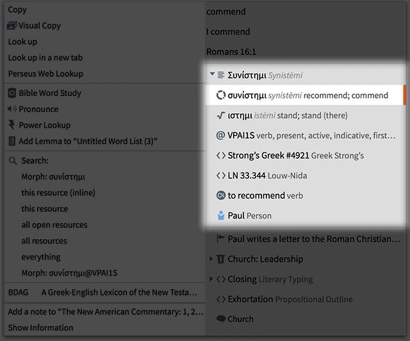Click Show Information at menu bottom
The image size is (410, 341).
[40, 328]
